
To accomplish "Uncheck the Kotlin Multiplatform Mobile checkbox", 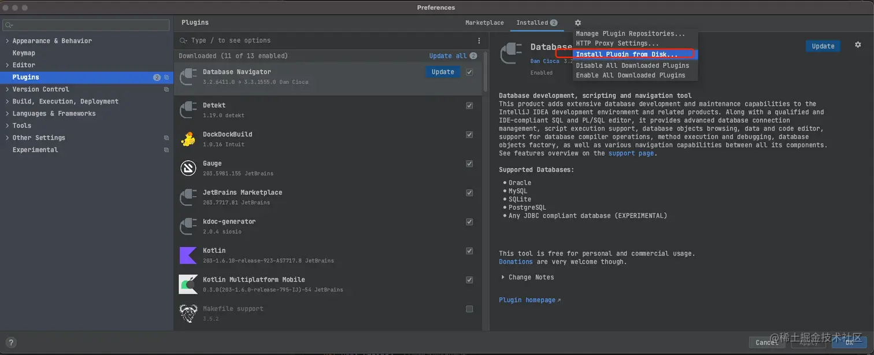I will pos(469,280).
